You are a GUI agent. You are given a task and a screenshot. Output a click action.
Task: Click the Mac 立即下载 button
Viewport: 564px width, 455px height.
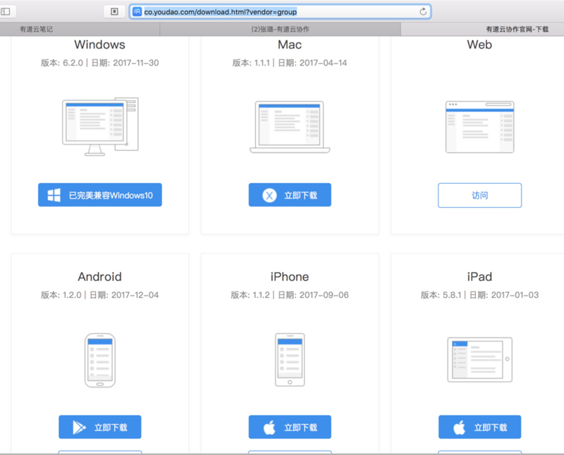[290, 195]
